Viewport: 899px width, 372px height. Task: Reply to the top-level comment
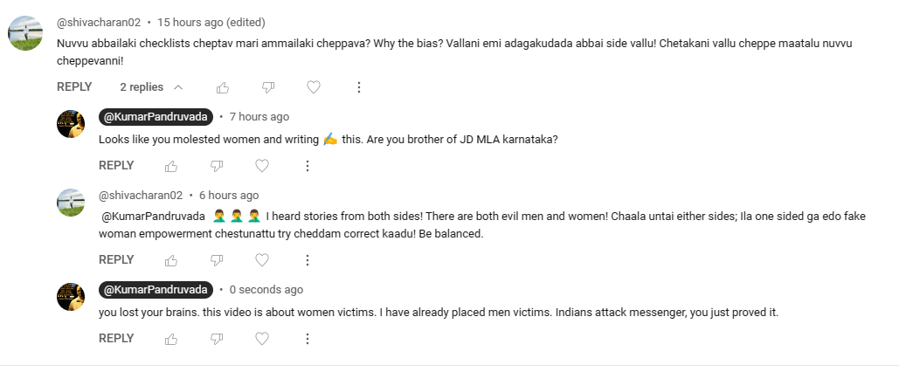[x=74, y=87]
